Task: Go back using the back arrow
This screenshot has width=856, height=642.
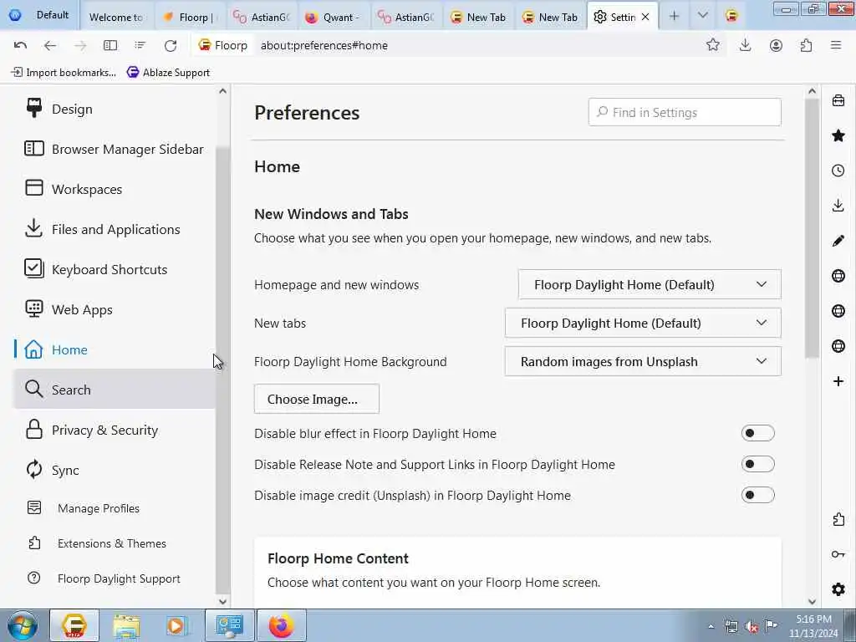Action: (49, 45)
